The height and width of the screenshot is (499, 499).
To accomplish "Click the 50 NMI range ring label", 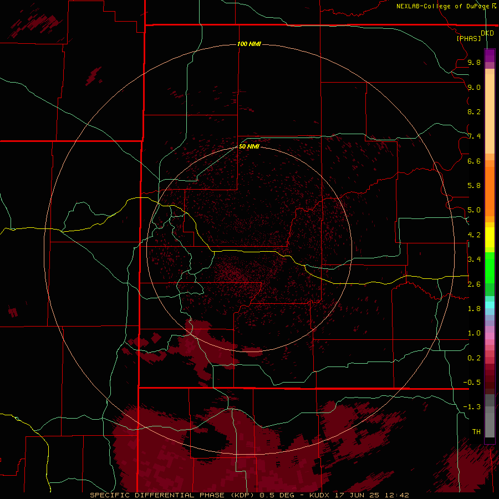I will 249,146.
